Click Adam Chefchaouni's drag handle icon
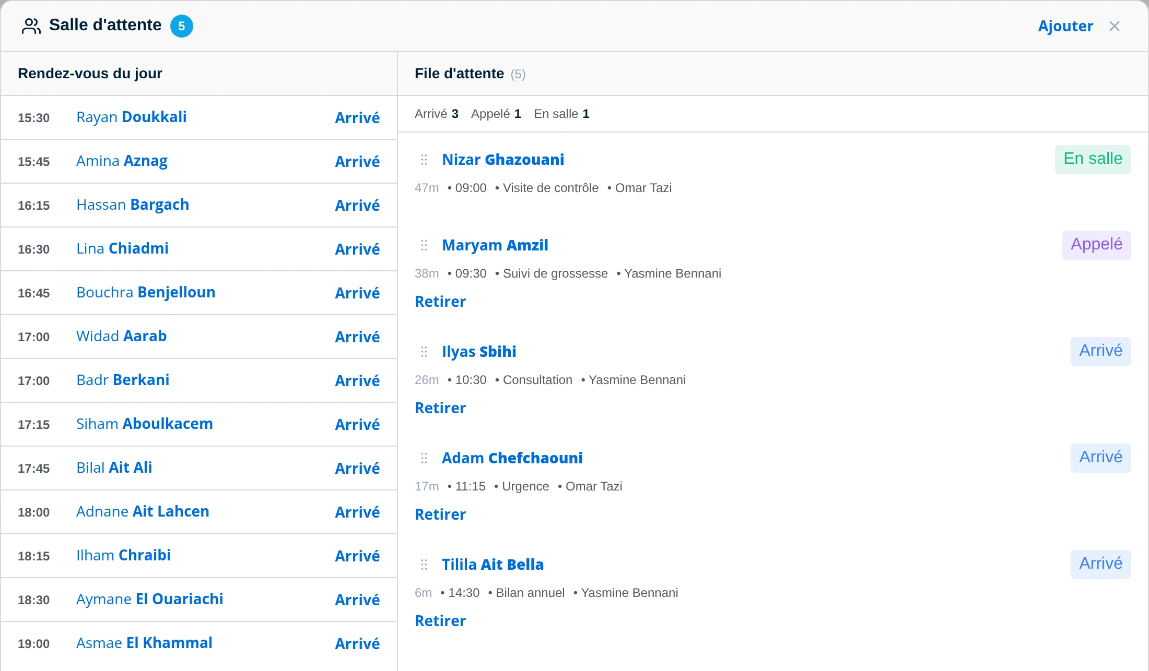 pos(424,458)
